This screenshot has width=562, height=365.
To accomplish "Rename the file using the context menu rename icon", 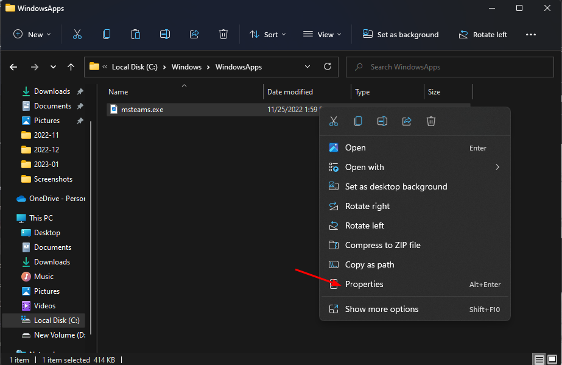I will [x=382, y=121].
